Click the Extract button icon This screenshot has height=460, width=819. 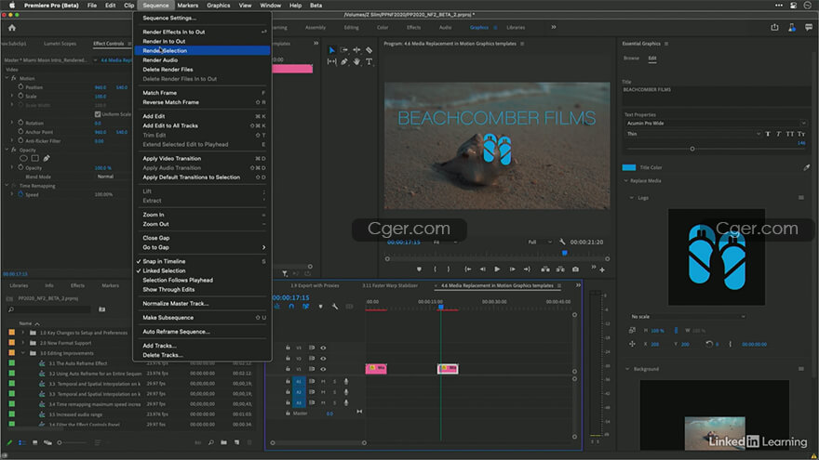[560, 269]
